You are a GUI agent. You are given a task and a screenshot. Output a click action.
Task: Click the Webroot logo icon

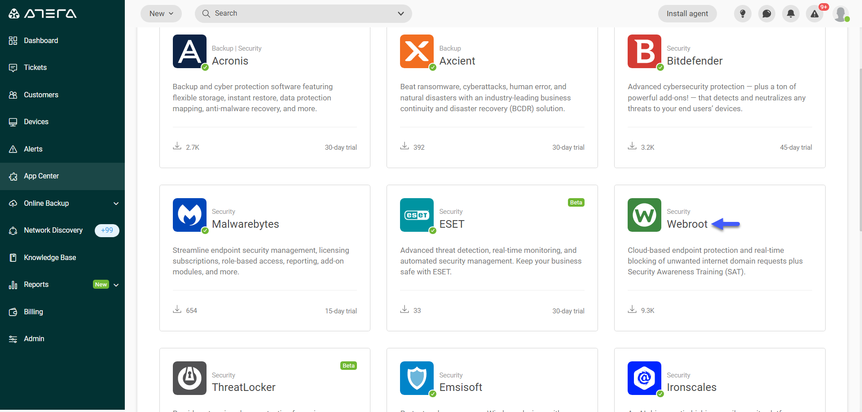click(x=645, y=215)
